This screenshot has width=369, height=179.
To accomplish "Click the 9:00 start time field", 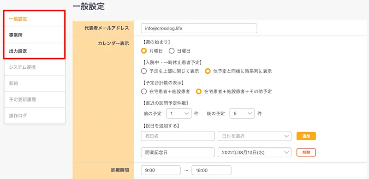I will 161,170.
